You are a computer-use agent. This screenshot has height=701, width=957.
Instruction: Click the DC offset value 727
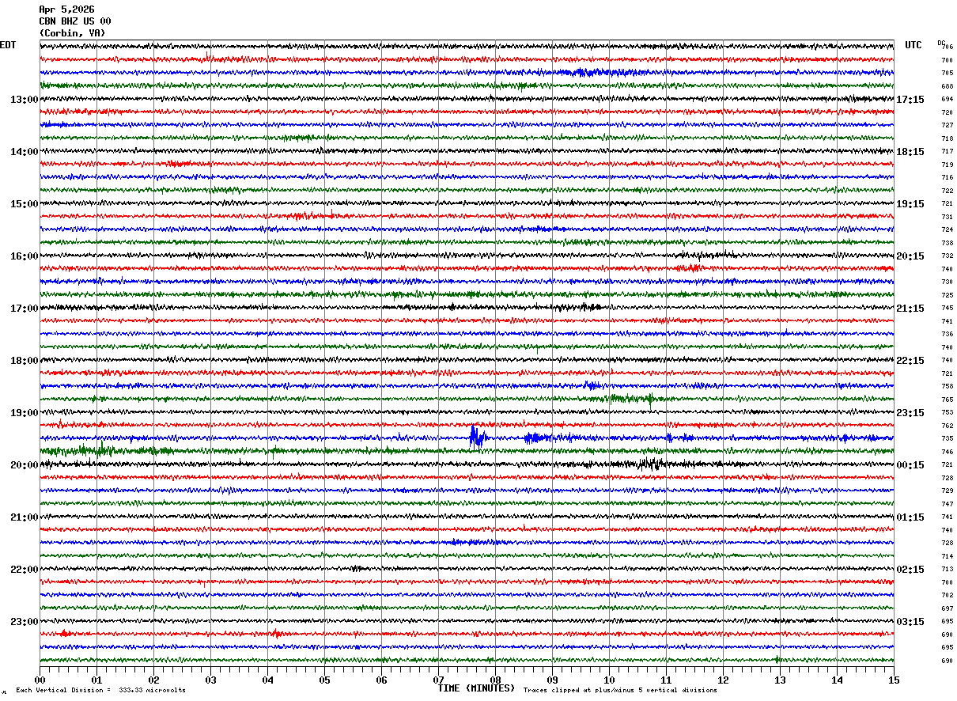tap(947, 126)
